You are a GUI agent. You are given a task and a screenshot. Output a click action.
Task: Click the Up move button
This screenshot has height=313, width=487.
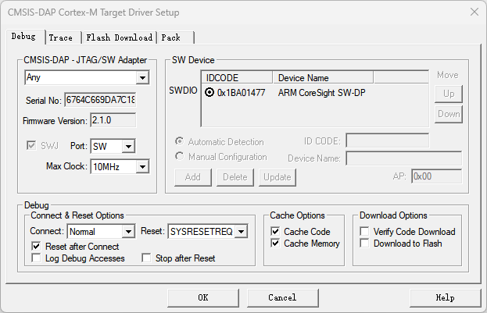click(x=449, y=94)
